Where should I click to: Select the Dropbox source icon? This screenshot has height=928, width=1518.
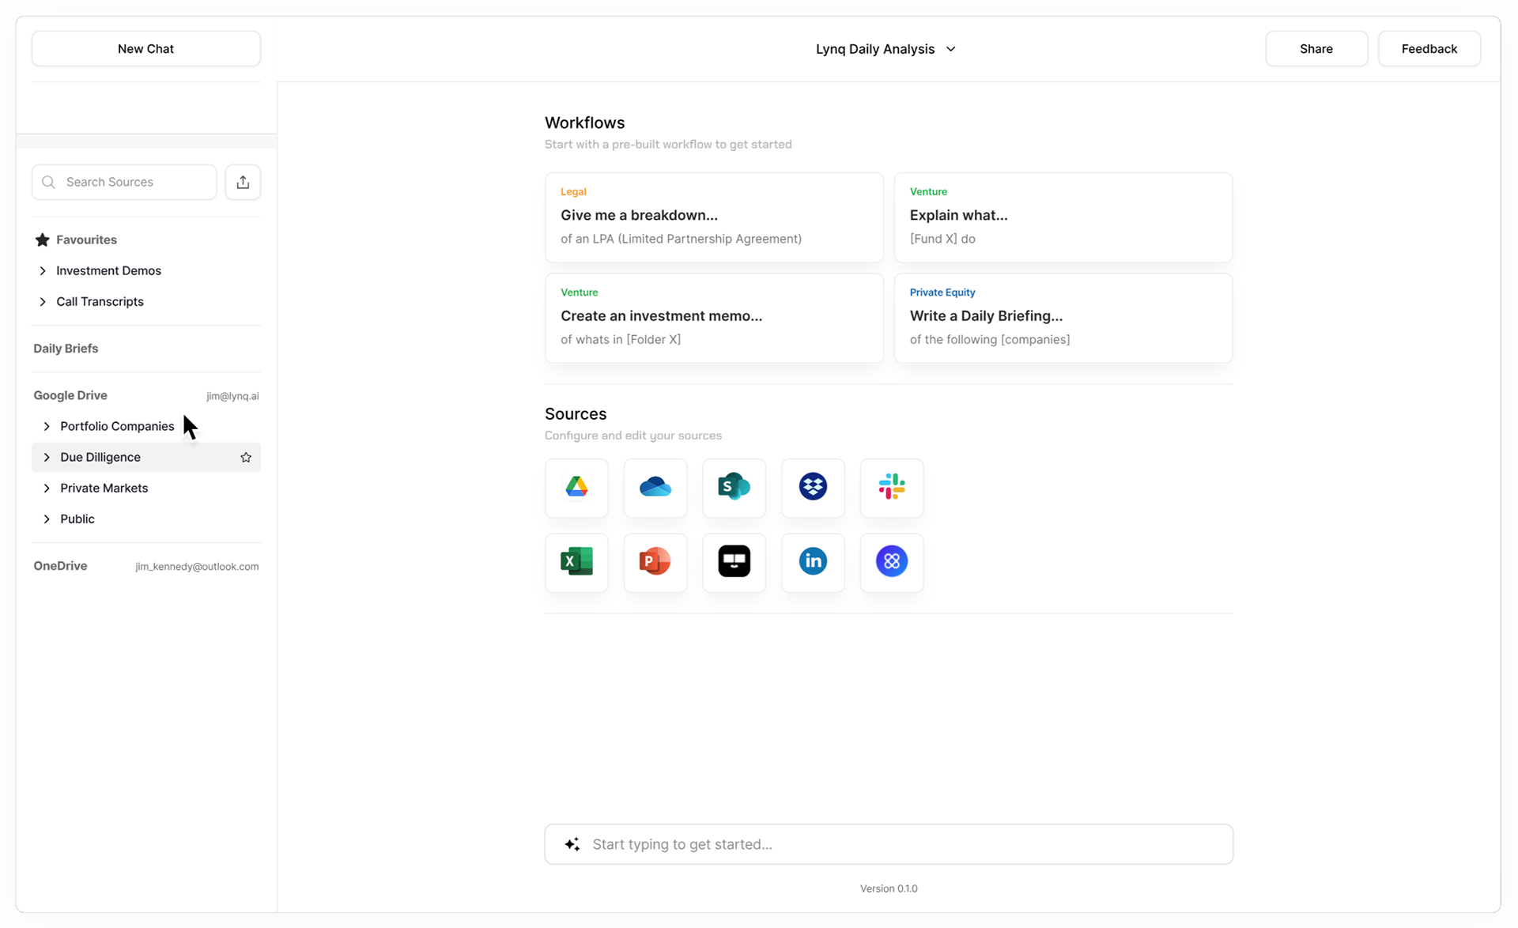pyautogui.click(x=813, y=487)
